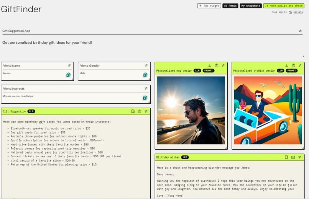The height and width of the screenshot is (199, 309).
Task: Click PROMPT badge on t-shirt design widget
Action: point(292,70)
